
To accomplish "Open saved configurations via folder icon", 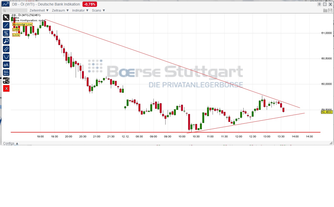I will click(325, 11).
